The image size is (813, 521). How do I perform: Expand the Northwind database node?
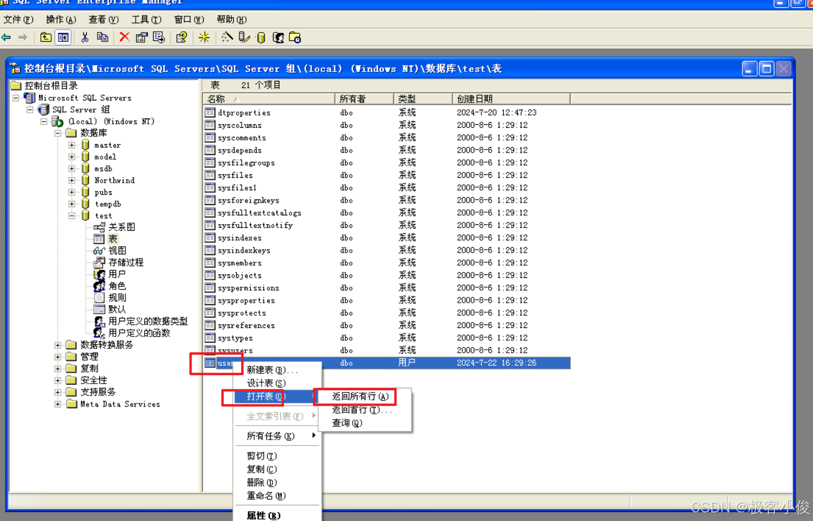pyautogui.click(x=72, y=180)
